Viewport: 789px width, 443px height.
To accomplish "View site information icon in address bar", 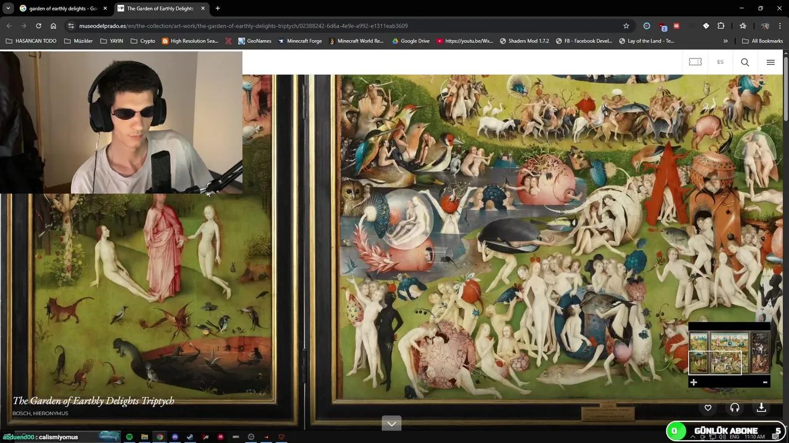I will 71,26.
